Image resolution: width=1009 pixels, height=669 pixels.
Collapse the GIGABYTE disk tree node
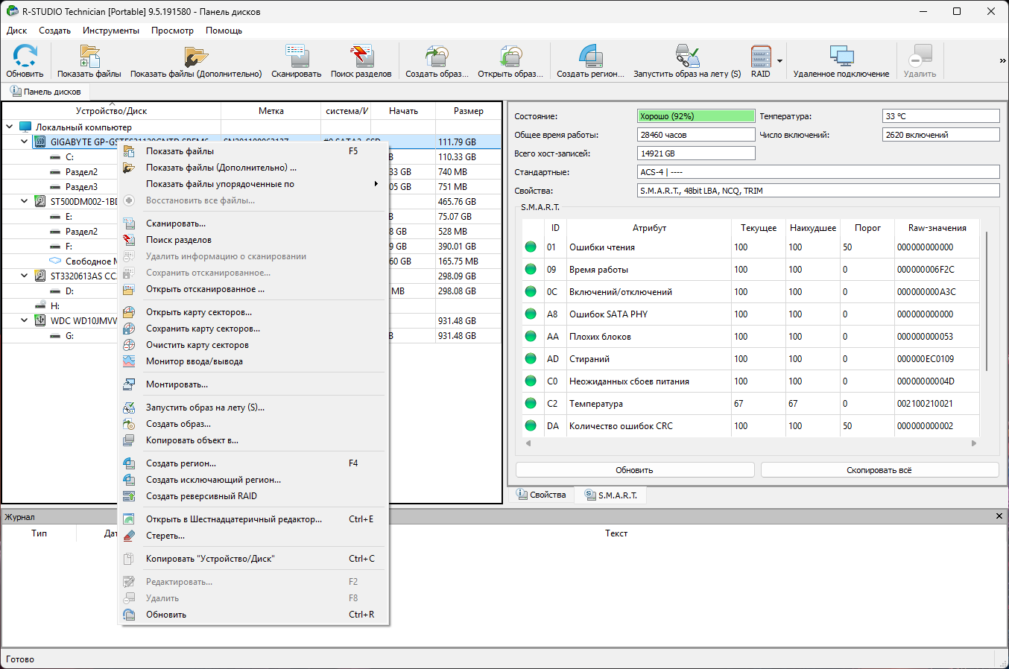coord(25,142)
